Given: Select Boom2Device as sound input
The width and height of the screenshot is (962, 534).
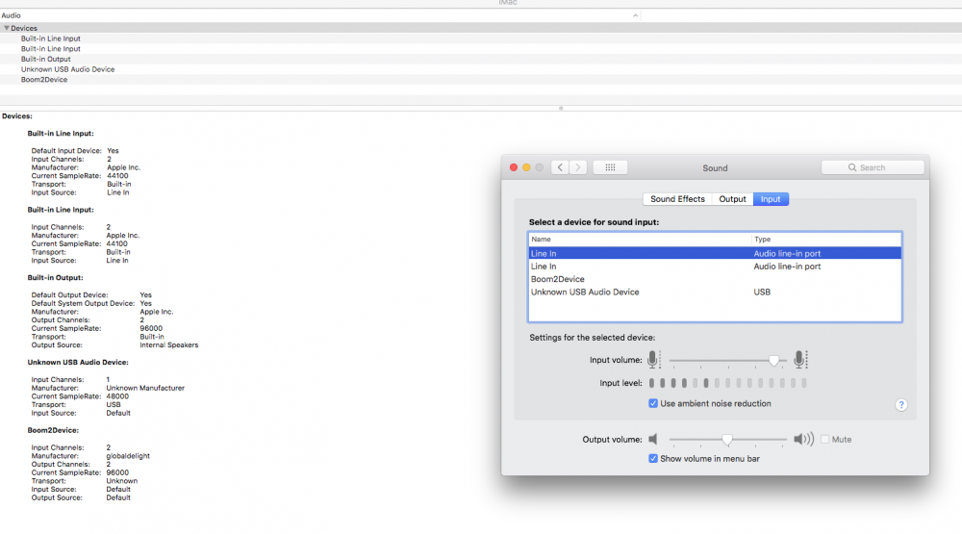Looking at the screenshot, I should point(715,279).
